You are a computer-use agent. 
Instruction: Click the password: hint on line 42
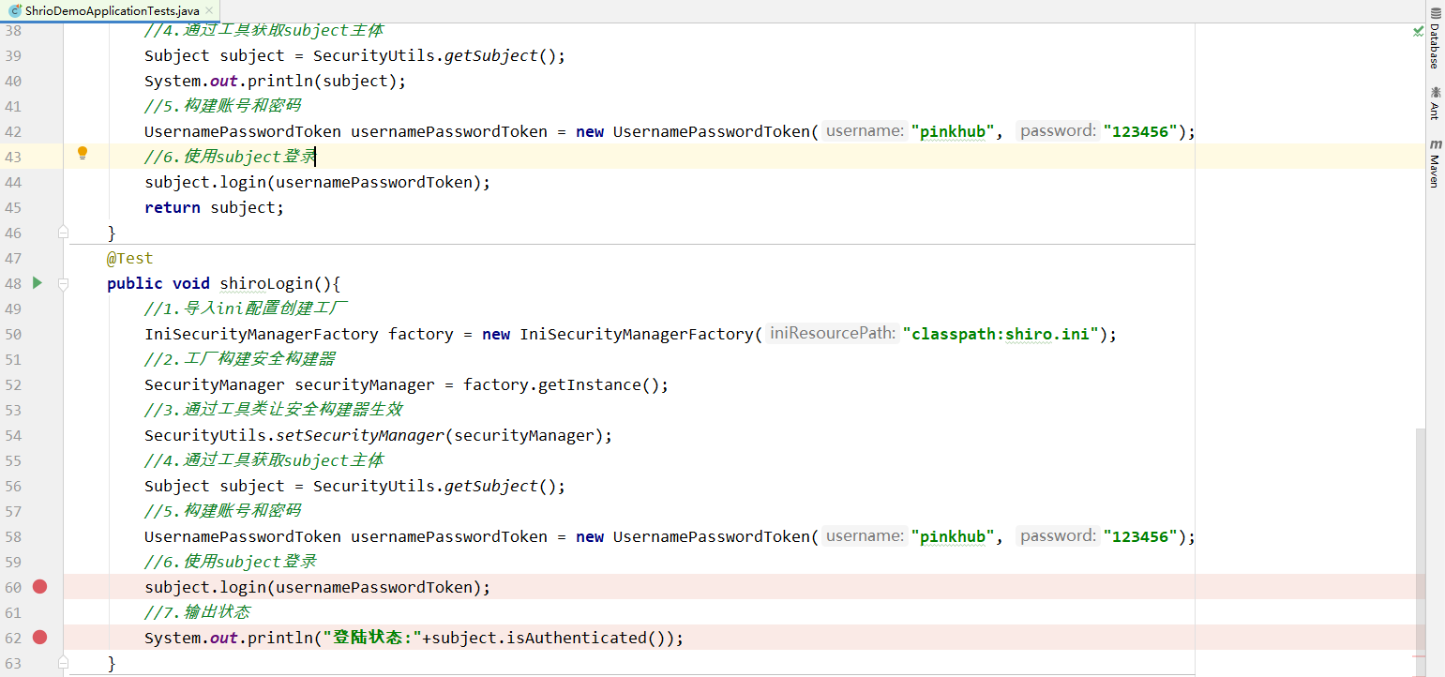[x=1059, y=130]
